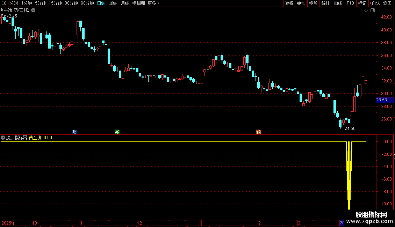The image size is (395, 227).
Task: Expand the indicator panel dropdown beside 股朋指标网
Action: click(x=3, y=138)
